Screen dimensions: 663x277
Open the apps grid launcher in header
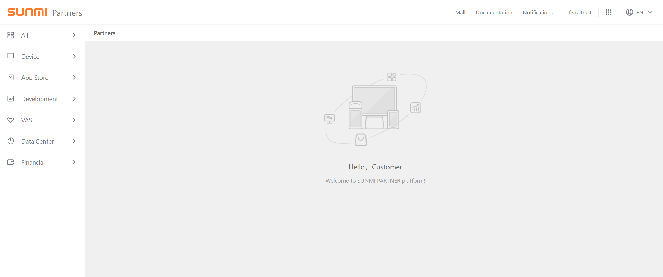(608, 12)
